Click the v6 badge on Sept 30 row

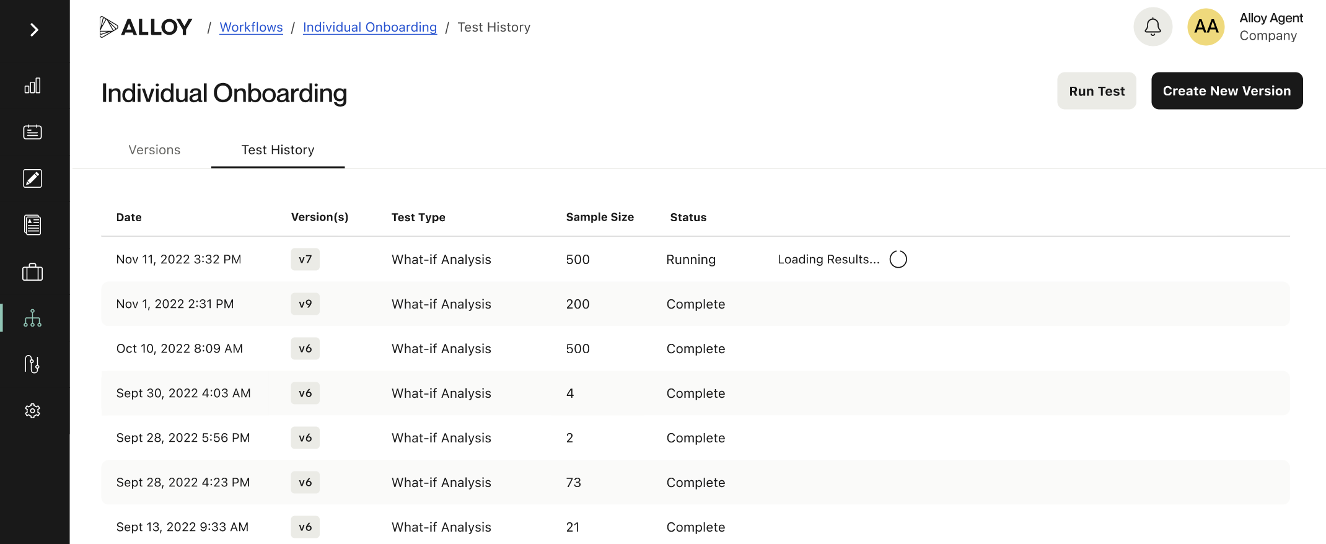(305, 393)
